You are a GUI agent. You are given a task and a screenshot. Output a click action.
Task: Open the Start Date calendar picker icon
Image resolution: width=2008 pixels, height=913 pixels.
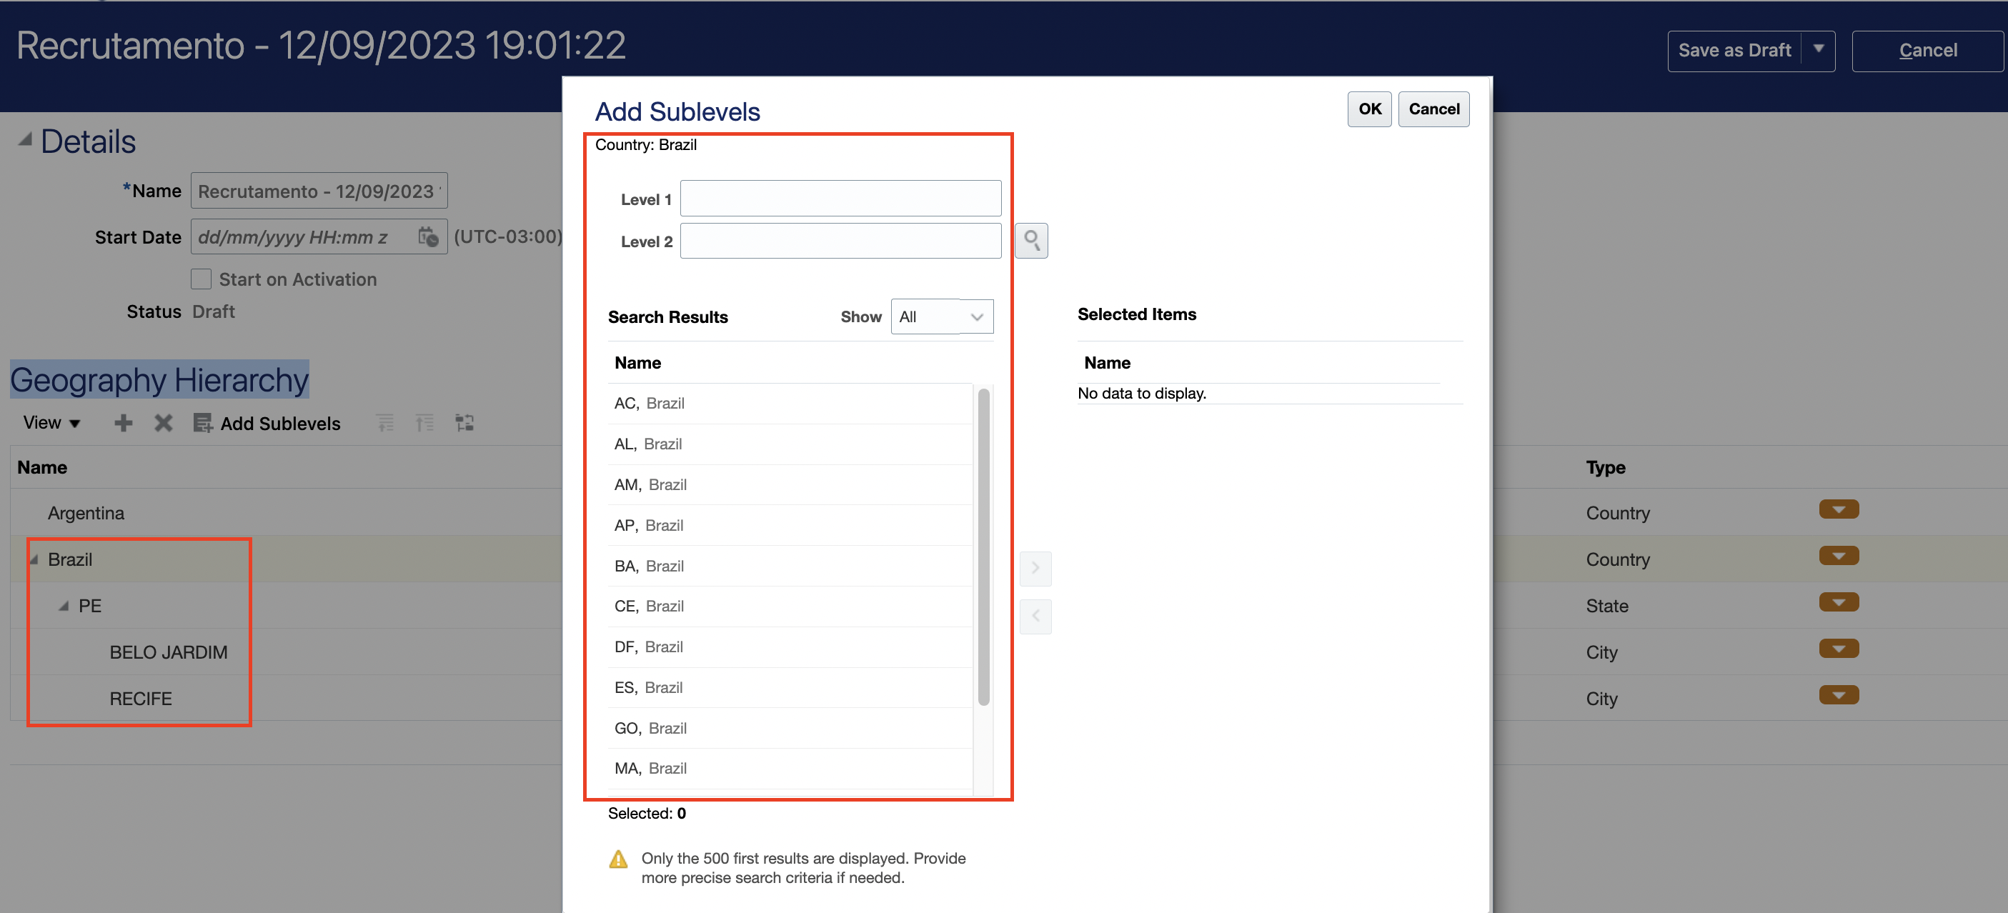tap(428, 236)
